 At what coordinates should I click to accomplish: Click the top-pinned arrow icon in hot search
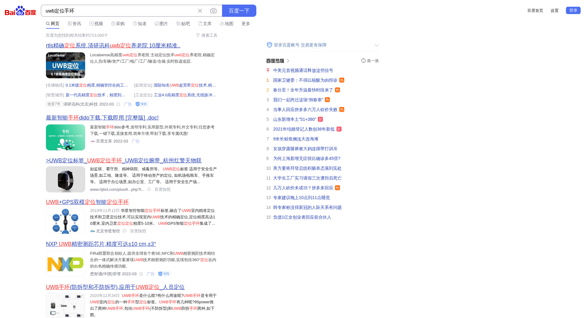coord(268,71)
